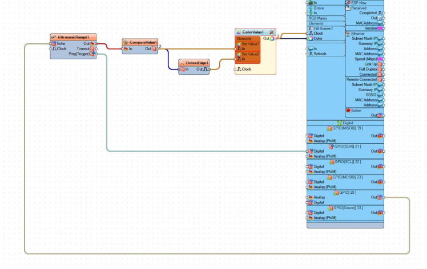The image size is (427, 269).
Task: Click the Timeout pin icon on UltrasonicRanger1
Action: point(92,49)
